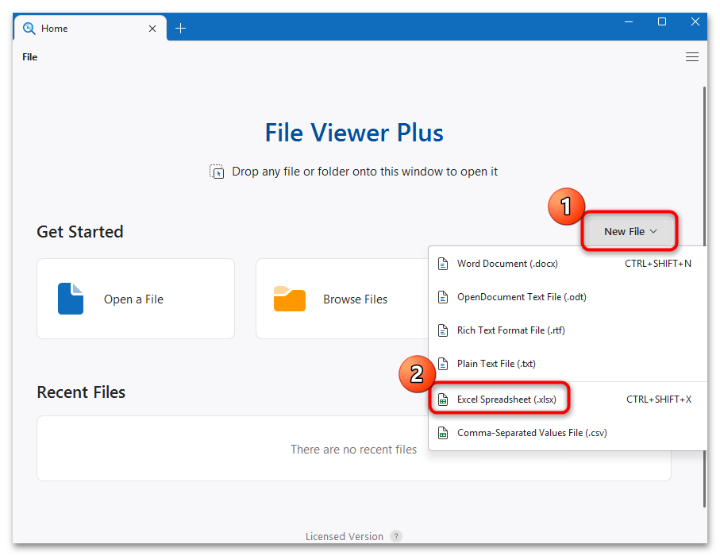Click the Word Document file icon
Screen dimensions: 720x556
[443, 263]
